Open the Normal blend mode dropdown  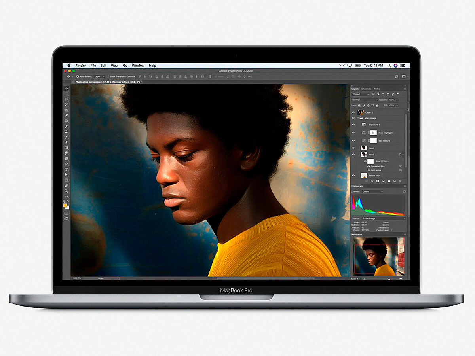coord(365,100)
